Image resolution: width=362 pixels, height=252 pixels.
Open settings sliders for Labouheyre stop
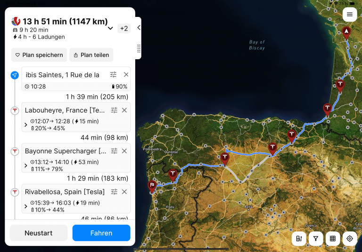pos(114,110)
